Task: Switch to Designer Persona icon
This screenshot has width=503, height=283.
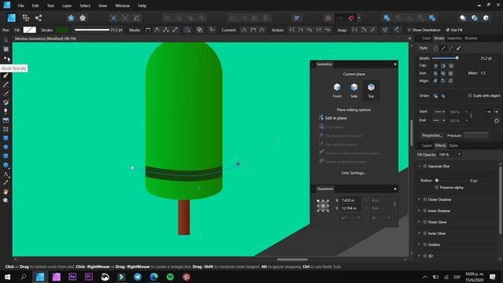Action: coord(12,17)
